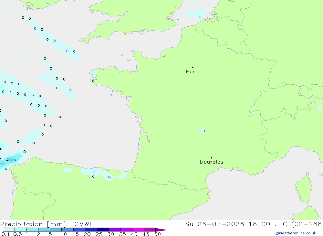
Task: Click the light-blue rain patch in central France
Action: tap(202, 131)
